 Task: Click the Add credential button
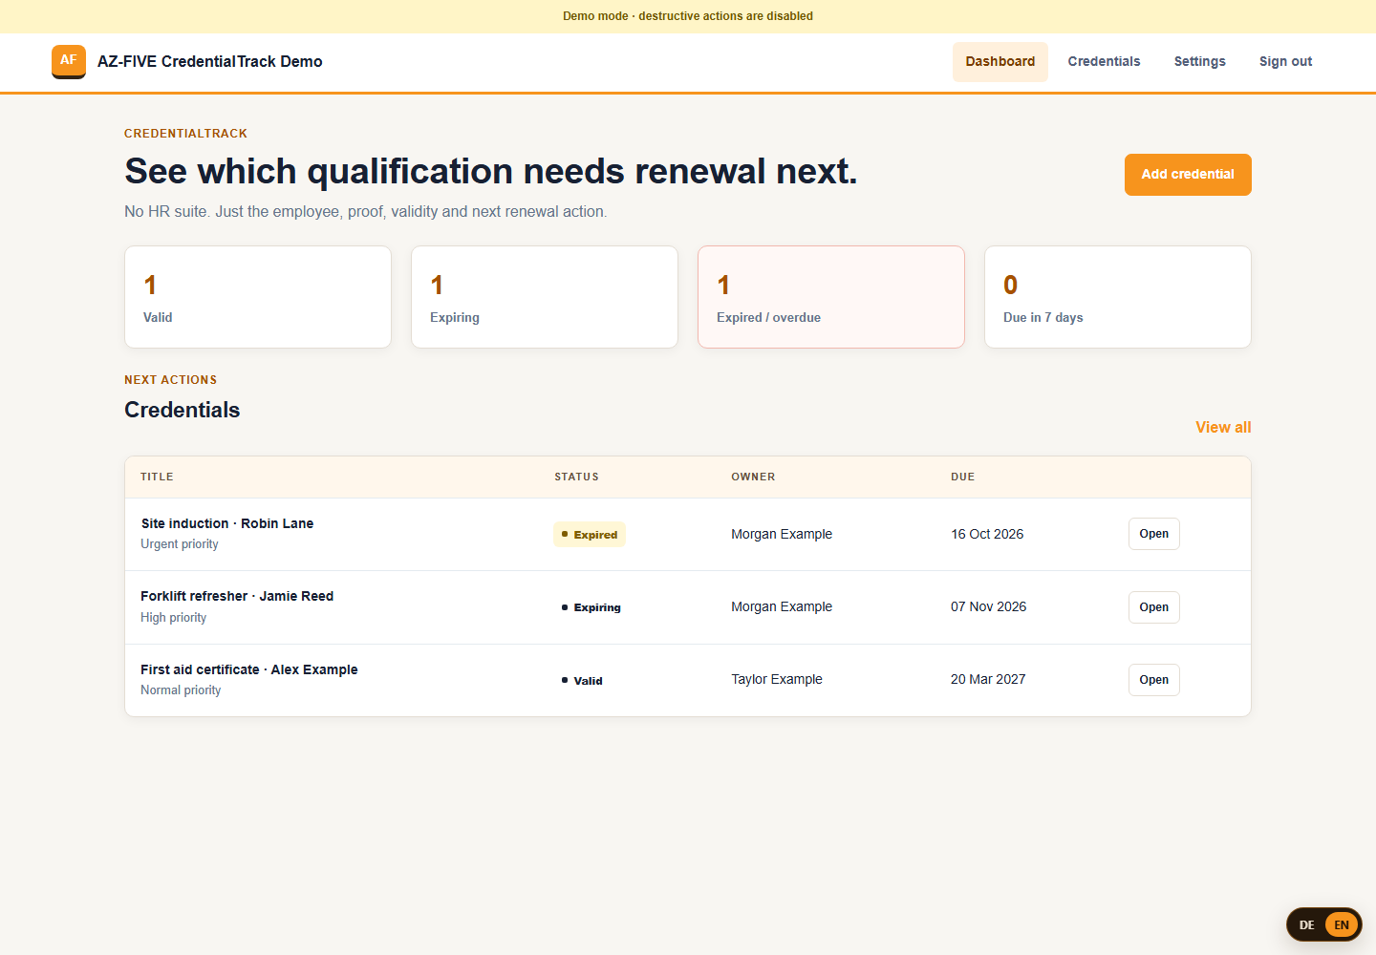1188,175
